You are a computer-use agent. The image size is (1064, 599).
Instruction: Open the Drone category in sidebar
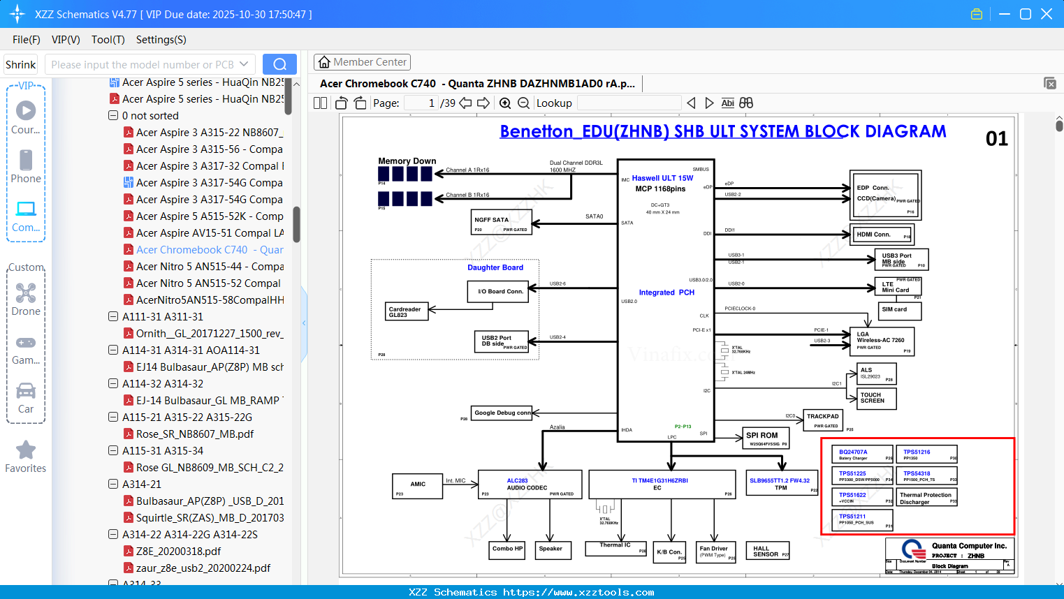26,299
